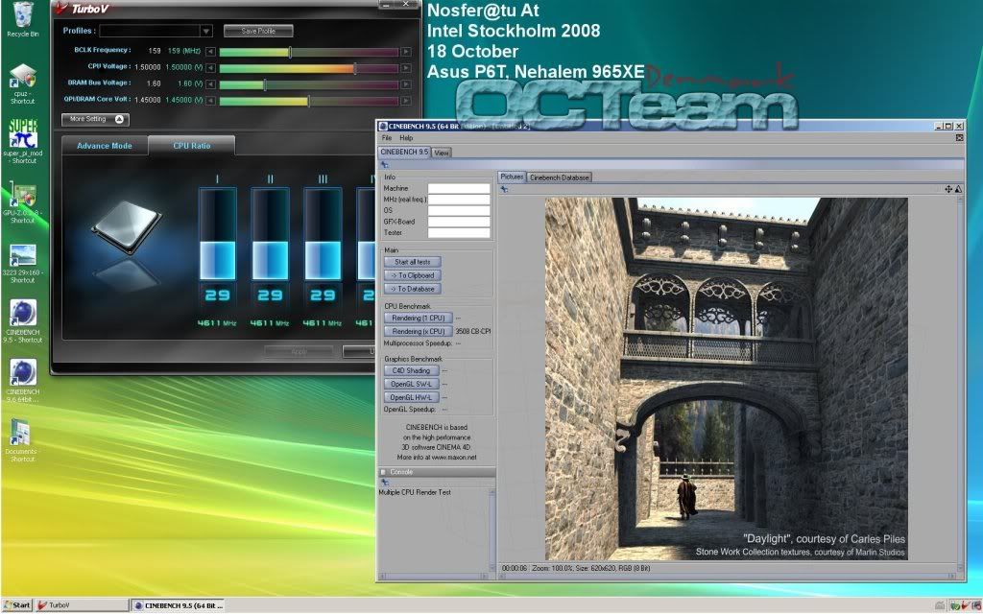Screen dimensions: 983x614
Task: Click the Tester input field
Action: click(459, 232)
